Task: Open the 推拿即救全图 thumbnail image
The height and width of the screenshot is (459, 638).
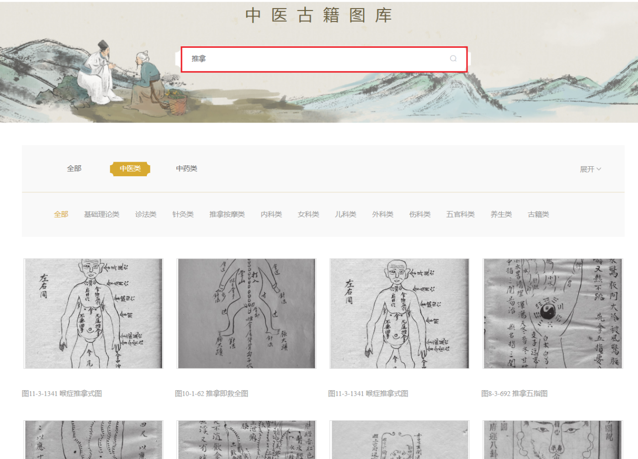Action: tap(246, 313)
